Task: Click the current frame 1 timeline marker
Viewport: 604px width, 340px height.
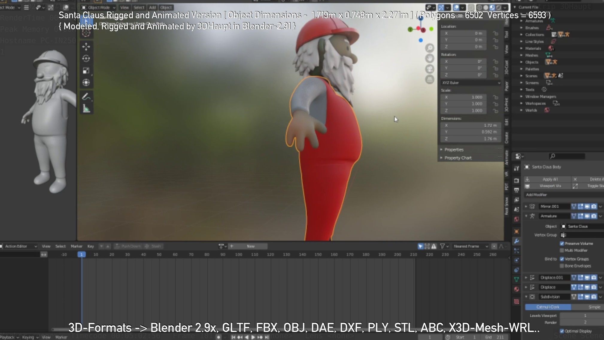Action: (81, 254)
